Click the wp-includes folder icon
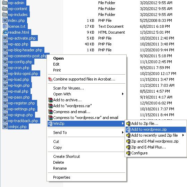The width and height of the screenshot is (187, 187). (5, 15)
